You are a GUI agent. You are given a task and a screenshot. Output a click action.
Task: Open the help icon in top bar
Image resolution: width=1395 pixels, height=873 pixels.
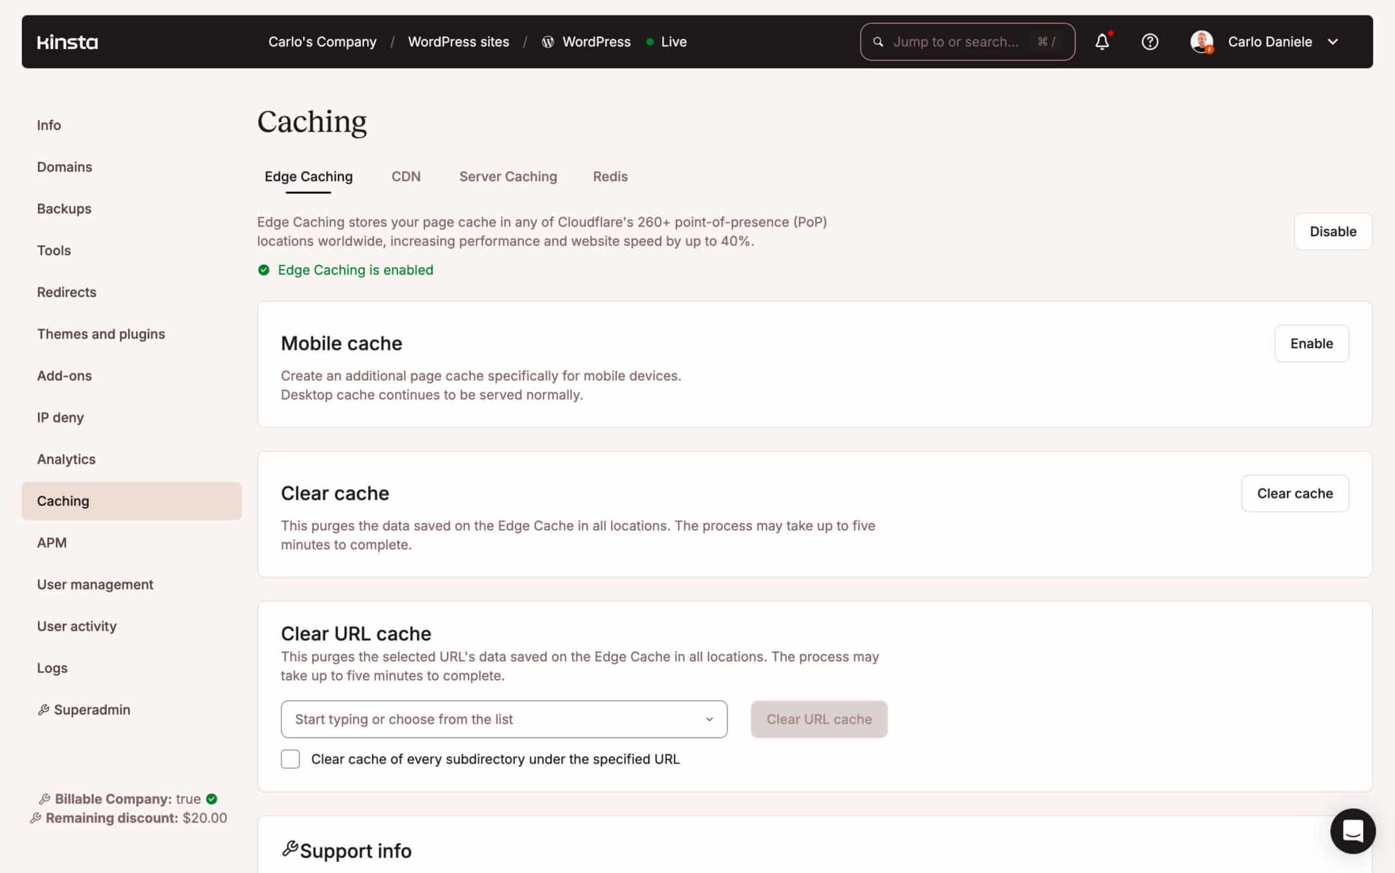(x=1149, y=42)
